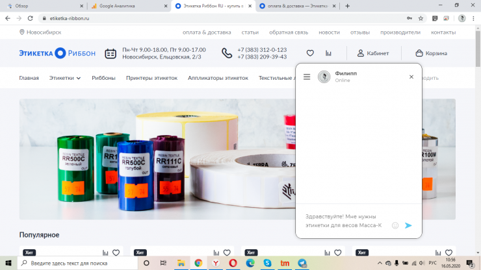Open Принтеры этикеток menu item
481x270 pixels.
152,78
